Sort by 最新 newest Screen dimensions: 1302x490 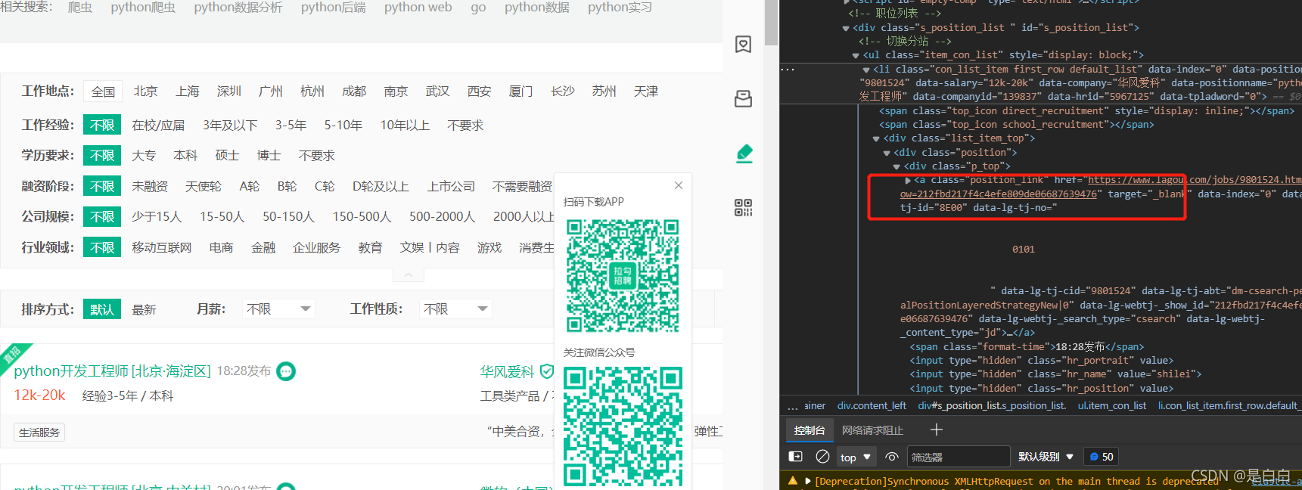tap(144, 309)
